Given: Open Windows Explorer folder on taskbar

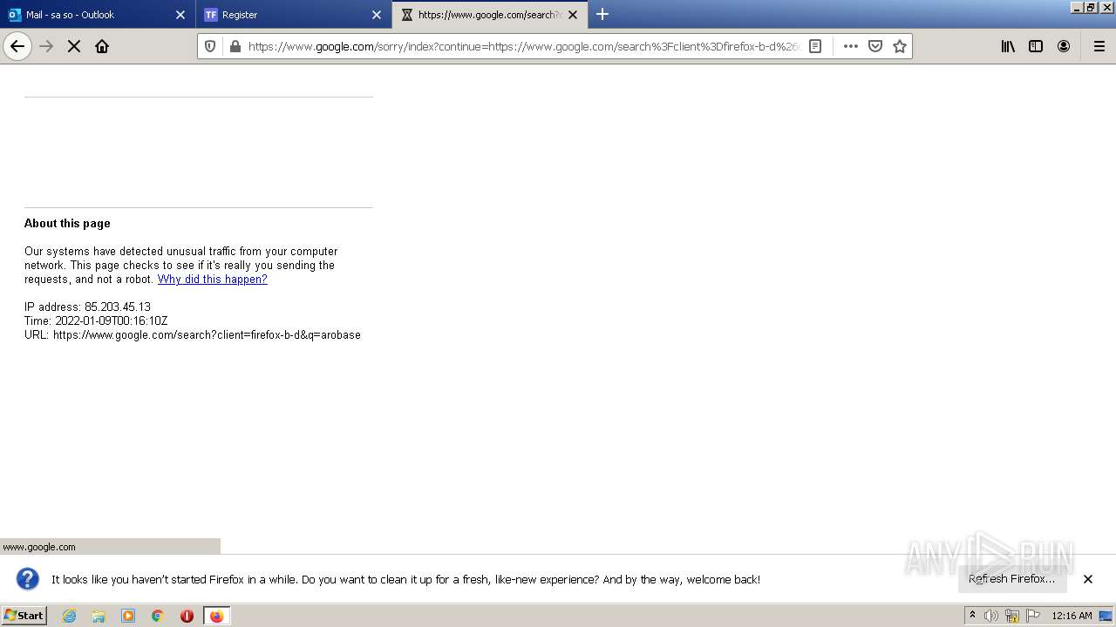Looking at the screenshot, I should click(99, 616).
